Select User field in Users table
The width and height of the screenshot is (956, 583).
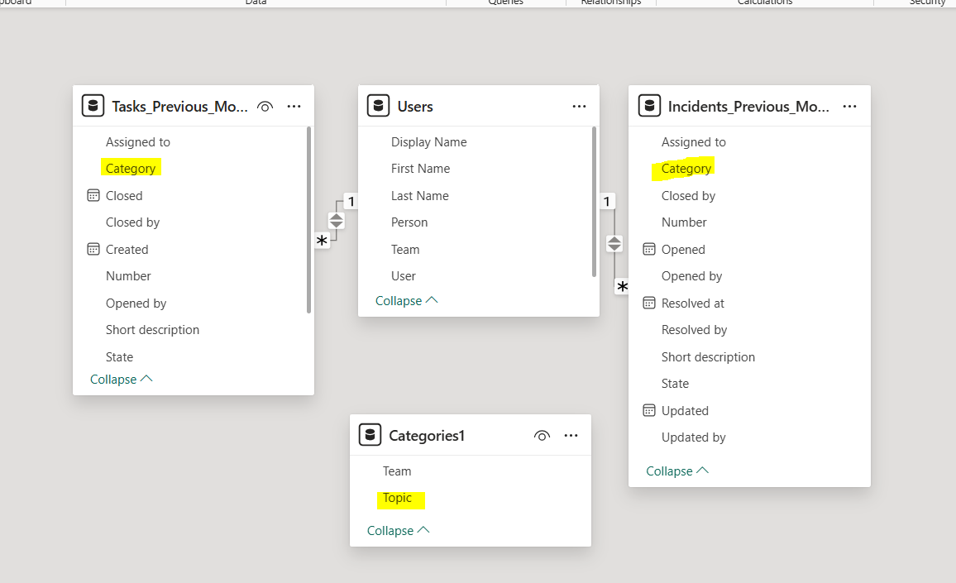click(x=404, y=275)
